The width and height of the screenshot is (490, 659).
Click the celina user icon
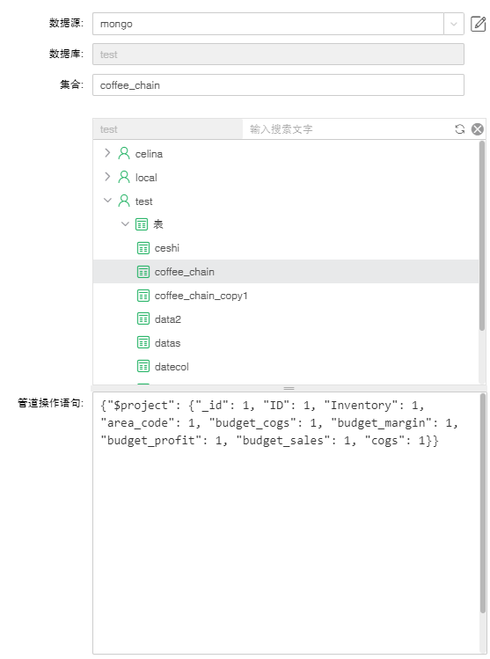point(124,153)
